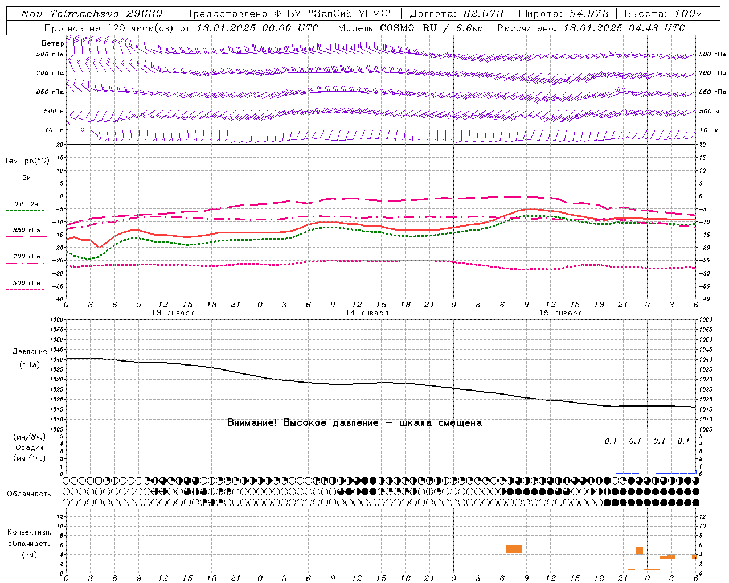The height and width of the screenshot is (583, 729).
Task: Click the elevation text Высота: 100м
Action: (663, 14)
